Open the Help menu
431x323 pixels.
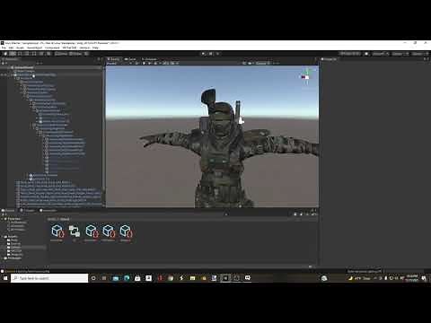[95, 48]
